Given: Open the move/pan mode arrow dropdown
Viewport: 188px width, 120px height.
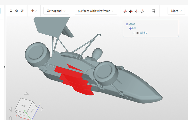Looking at the screenshot, I should (34, 11).
